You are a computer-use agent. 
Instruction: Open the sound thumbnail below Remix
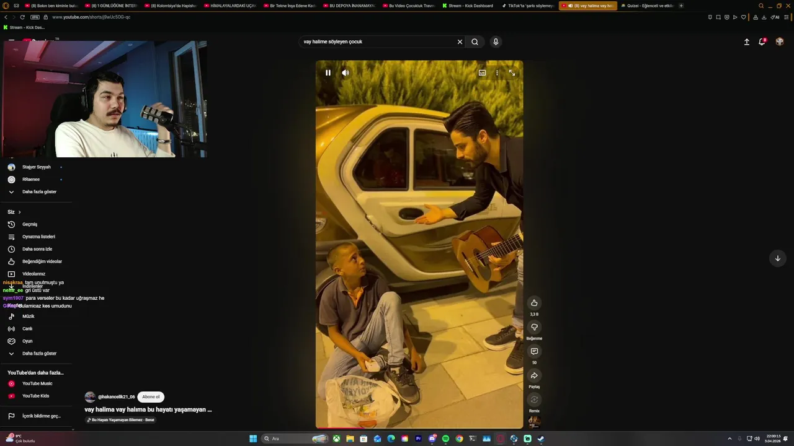(534, 422)
